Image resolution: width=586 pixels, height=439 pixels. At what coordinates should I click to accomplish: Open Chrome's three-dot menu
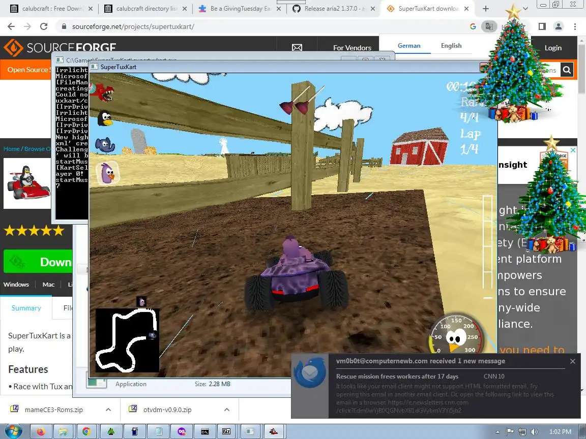pos(575,26)
